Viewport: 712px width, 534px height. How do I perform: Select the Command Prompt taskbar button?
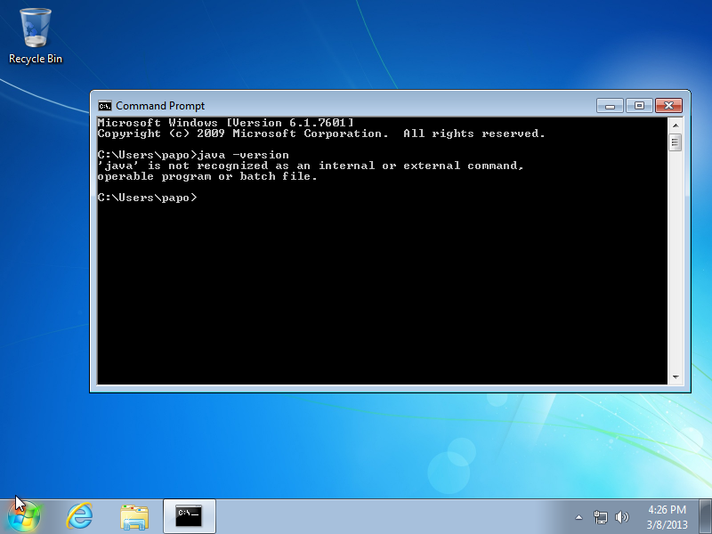[189, 516]
